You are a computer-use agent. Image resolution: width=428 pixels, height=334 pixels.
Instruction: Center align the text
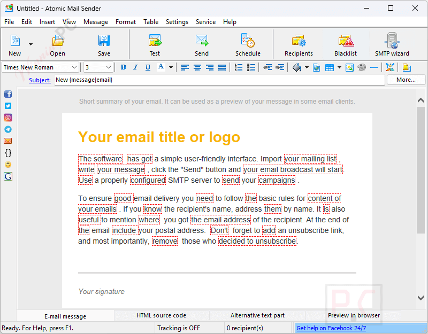pyautogui.click(x=197, y=67)
